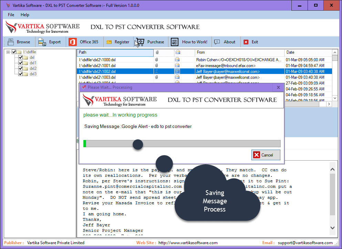
Task: Click the message preview scroll up arrow
Action: pos(332,170)
